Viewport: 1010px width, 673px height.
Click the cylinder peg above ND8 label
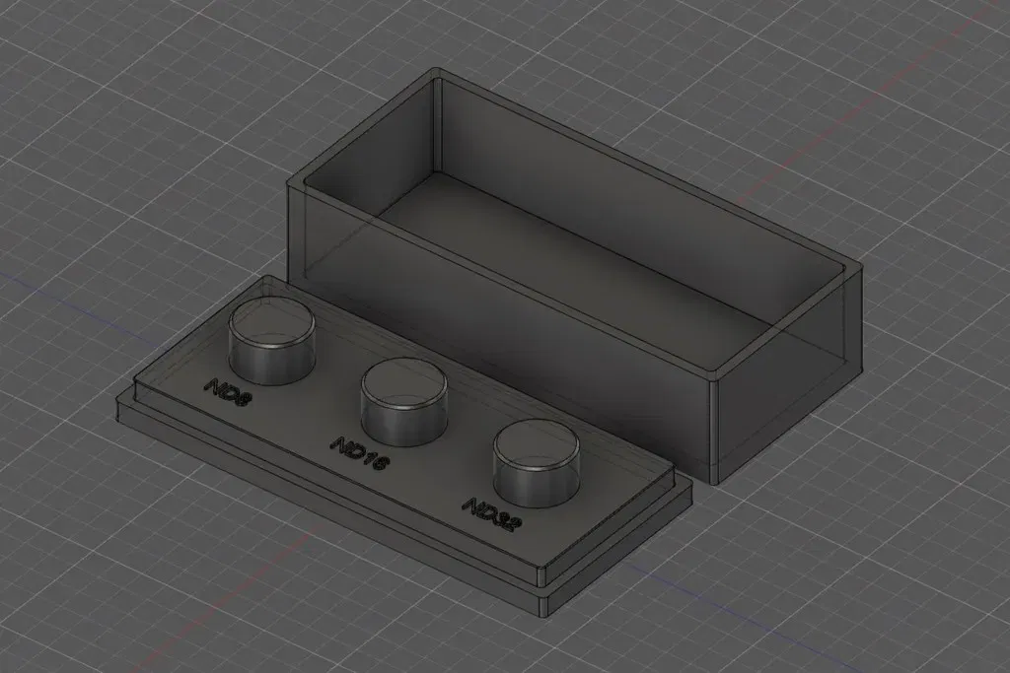(272, 340)
